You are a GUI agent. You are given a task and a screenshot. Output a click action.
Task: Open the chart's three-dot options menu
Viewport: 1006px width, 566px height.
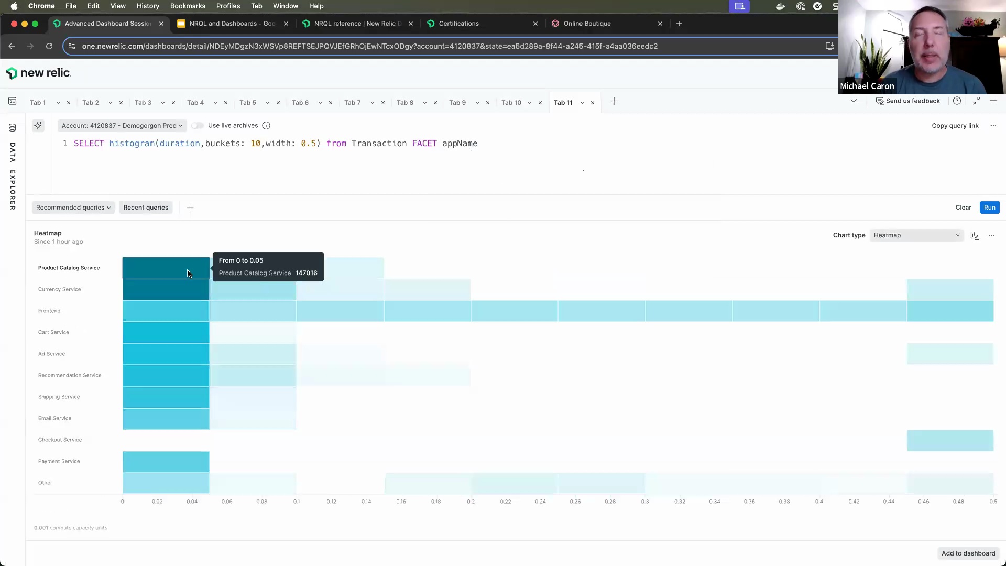[x=991, y=236]
